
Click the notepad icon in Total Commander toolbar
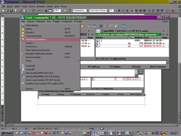123,26
